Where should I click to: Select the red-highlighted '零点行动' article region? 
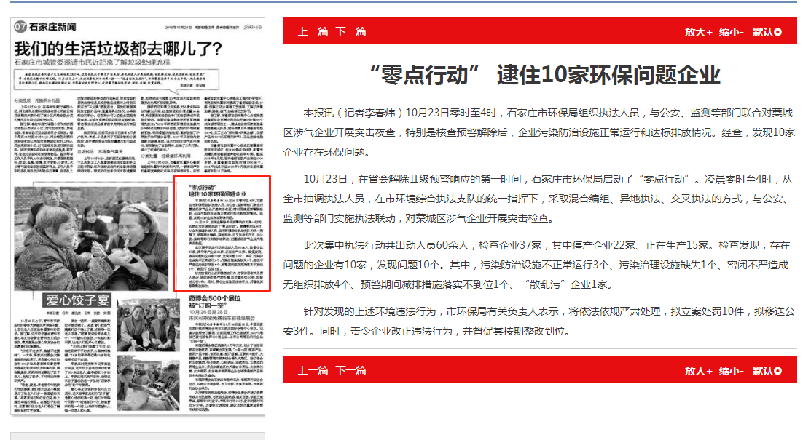pos(222,233)
